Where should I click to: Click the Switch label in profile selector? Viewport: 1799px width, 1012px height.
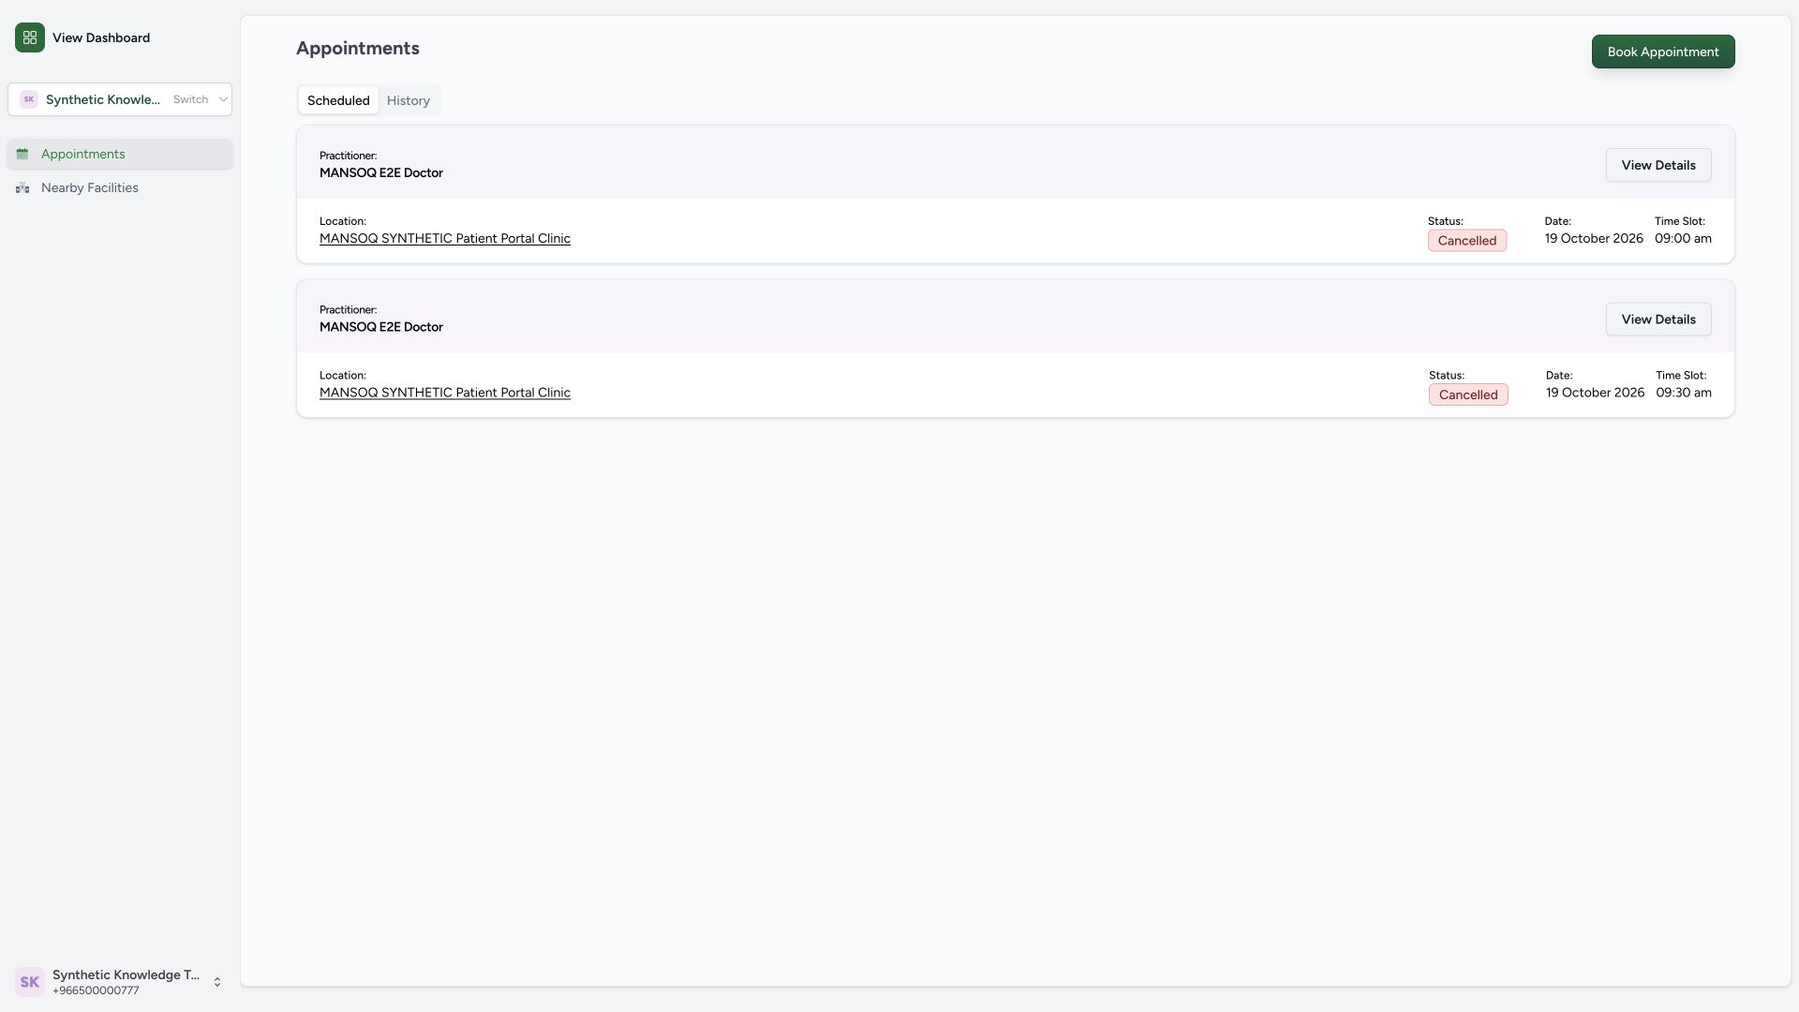(x=190, y=99)
